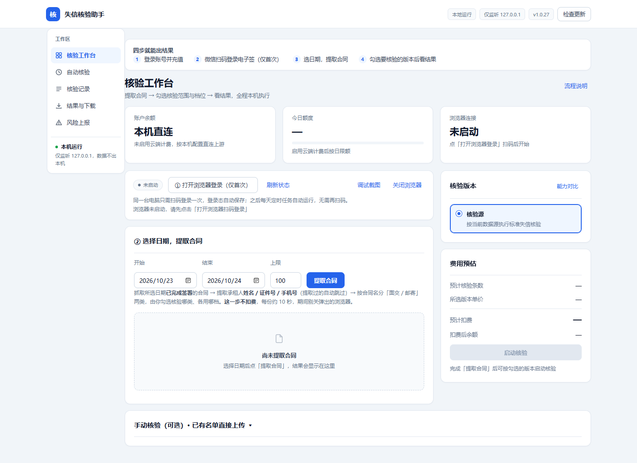This screenshot has width=637, height=463.
Task: Click the warning triangle icon beside 风险上报
Action: [x=59, y=123]
